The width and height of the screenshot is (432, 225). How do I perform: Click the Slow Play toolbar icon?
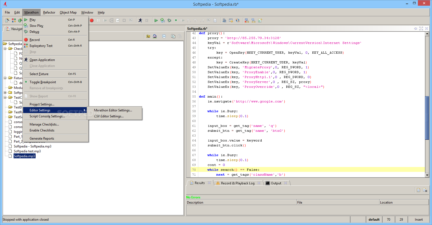point(162,20)
